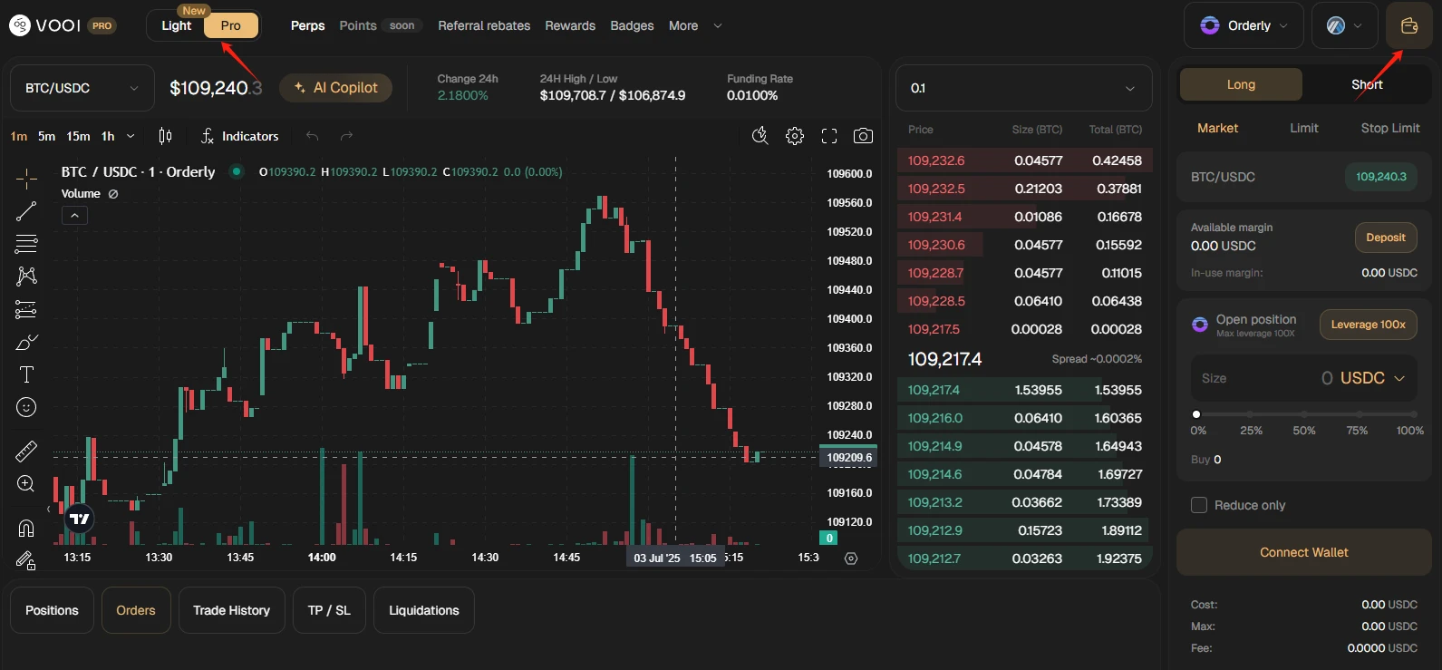Viewport: 1442px width, 670px height.
Task: Take a chart snapshot with camera icon
Action: click(863, 136)
